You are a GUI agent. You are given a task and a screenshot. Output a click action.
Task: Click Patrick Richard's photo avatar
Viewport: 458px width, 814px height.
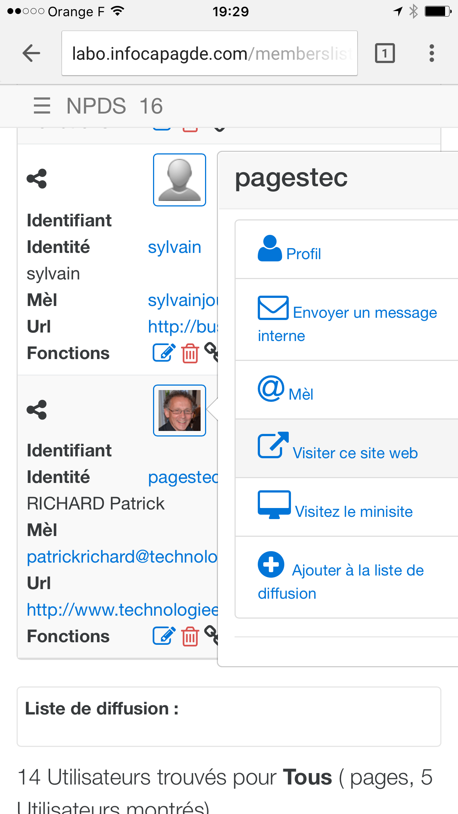click(179, 410)
